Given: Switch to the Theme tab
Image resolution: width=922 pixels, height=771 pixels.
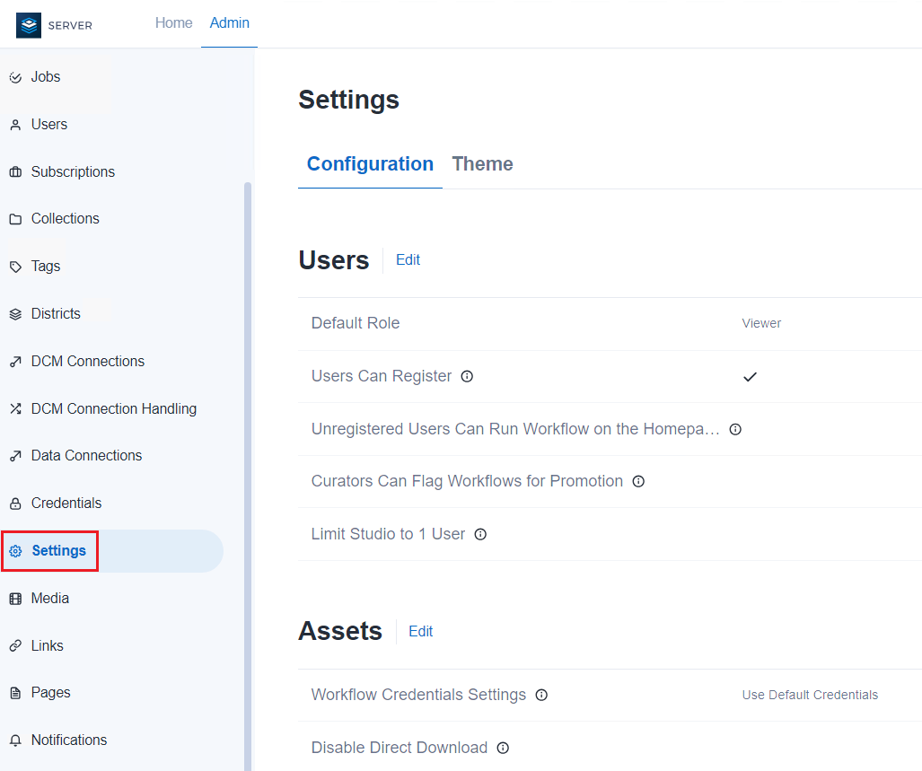Looking at the screenshot, I should 482,164.
